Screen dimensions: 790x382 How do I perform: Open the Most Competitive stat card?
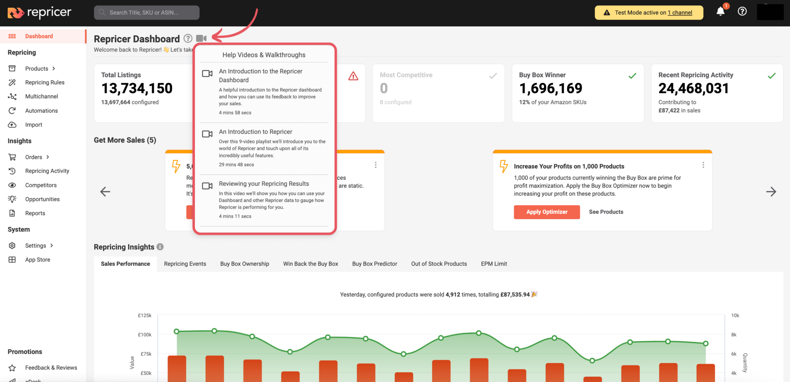tap(439, 93)
